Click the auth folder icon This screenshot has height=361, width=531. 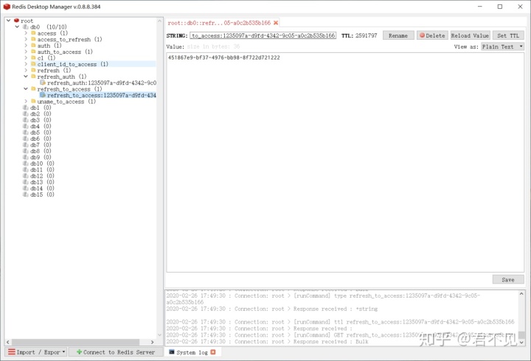coord(33,46)
